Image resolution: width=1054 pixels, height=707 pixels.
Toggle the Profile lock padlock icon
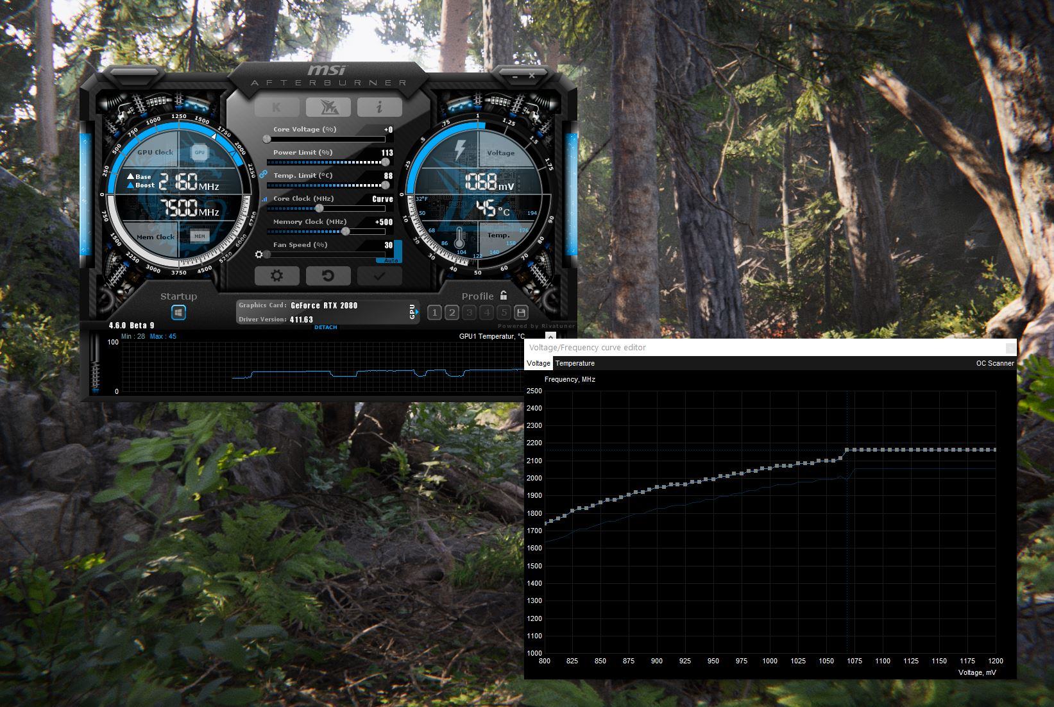[x=504, y=295]
